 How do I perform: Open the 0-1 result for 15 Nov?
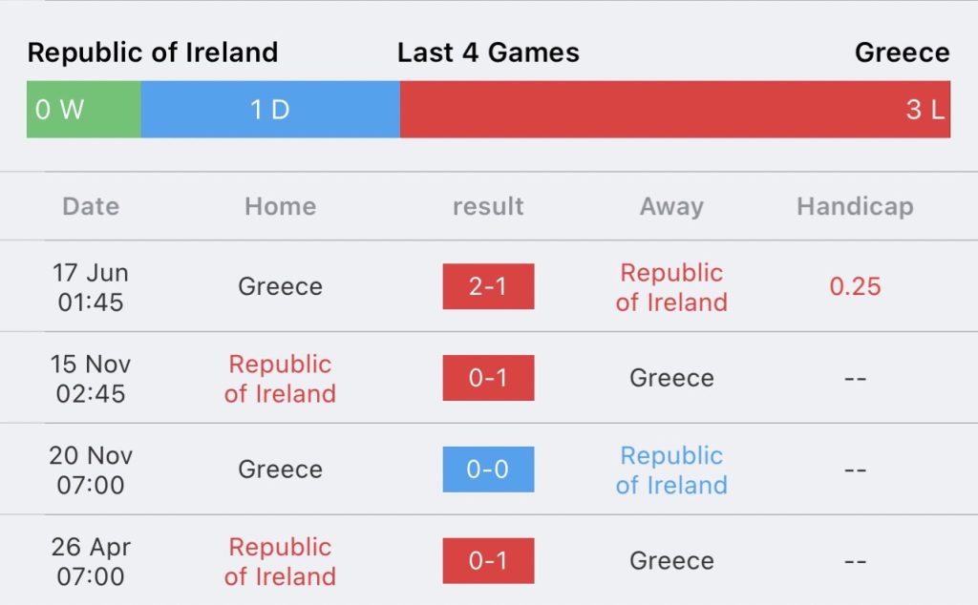point(488,378)
